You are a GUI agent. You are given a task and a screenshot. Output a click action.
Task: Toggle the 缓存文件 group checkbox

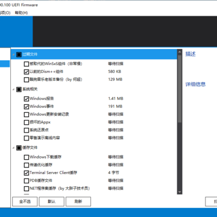coord(19,148)
